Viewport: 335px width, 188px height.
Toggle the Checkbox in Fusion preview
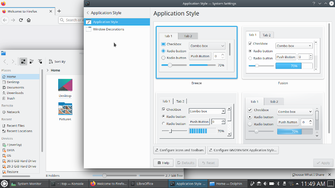click(x=250, y=43)
